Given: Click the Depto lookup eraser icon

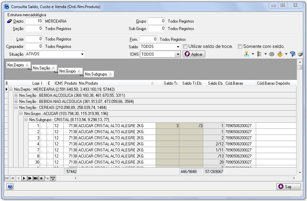Looking at the screenshot, I should pyautogui.click(x=9, y=21).
